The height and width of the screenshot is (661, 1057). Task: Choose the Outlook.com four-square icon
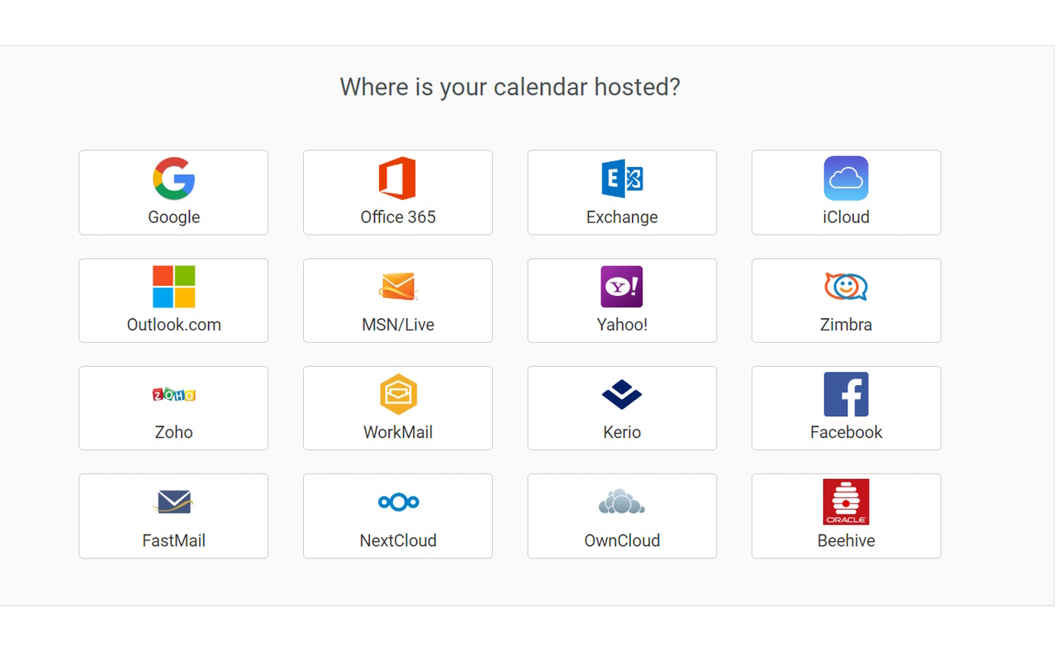173,287
